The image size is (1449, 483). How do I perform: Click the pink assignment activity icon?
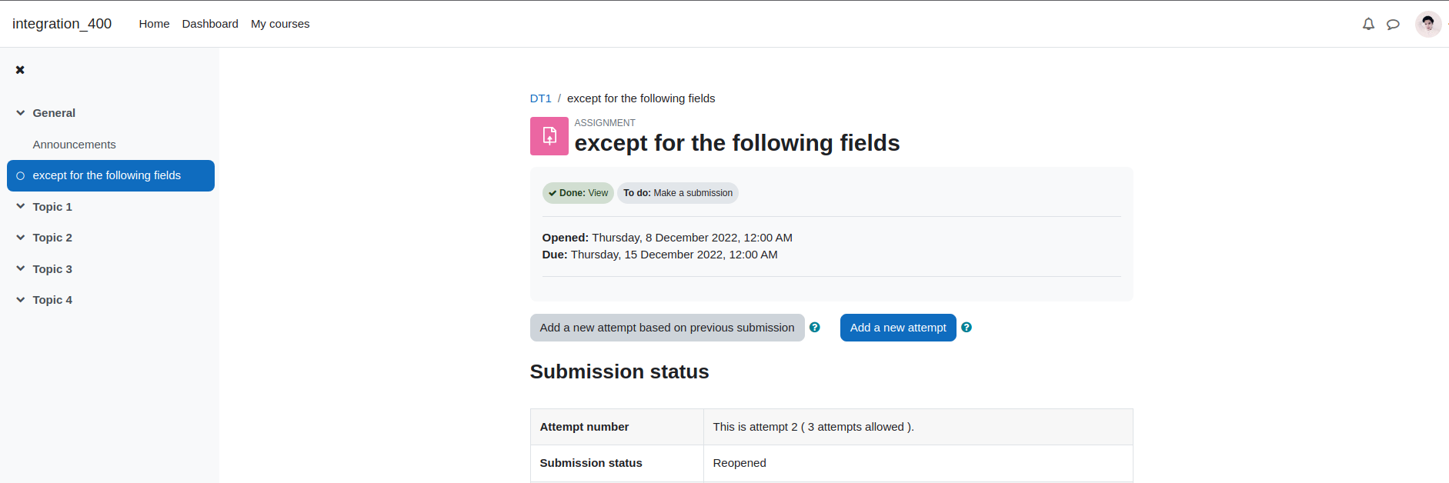(549, 136)
